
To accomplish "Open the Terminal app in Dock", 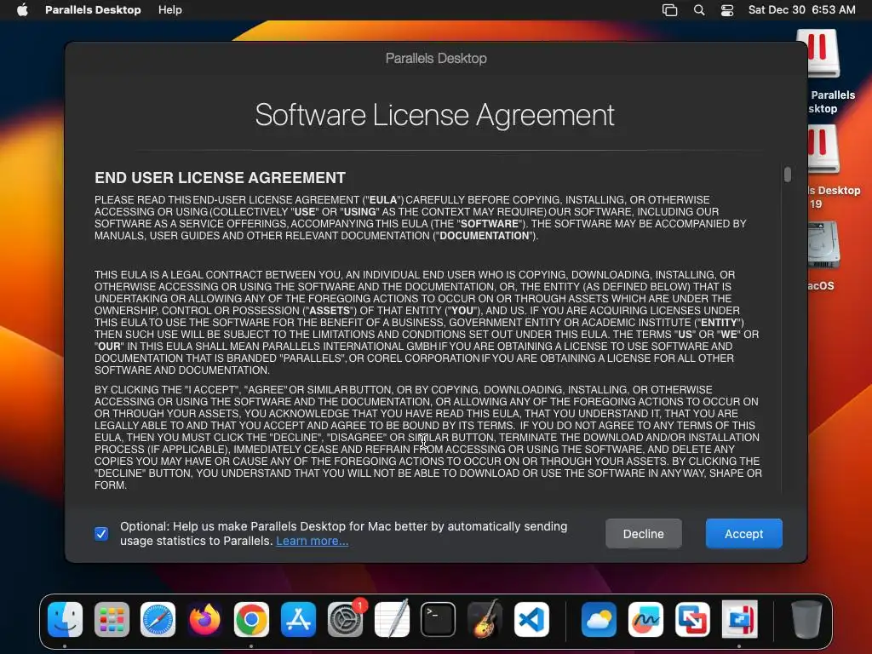I will [439, 620].
